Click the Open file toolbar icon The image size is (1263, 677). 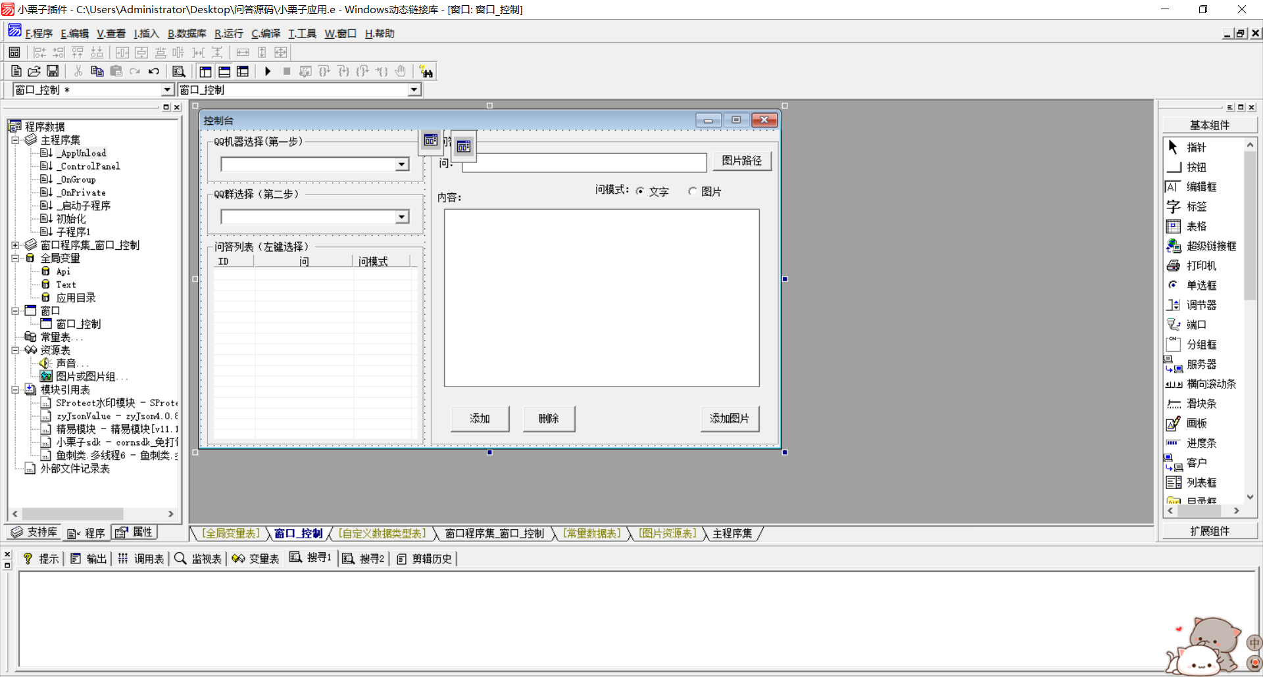pyautogui.click(x=34, y=72)
